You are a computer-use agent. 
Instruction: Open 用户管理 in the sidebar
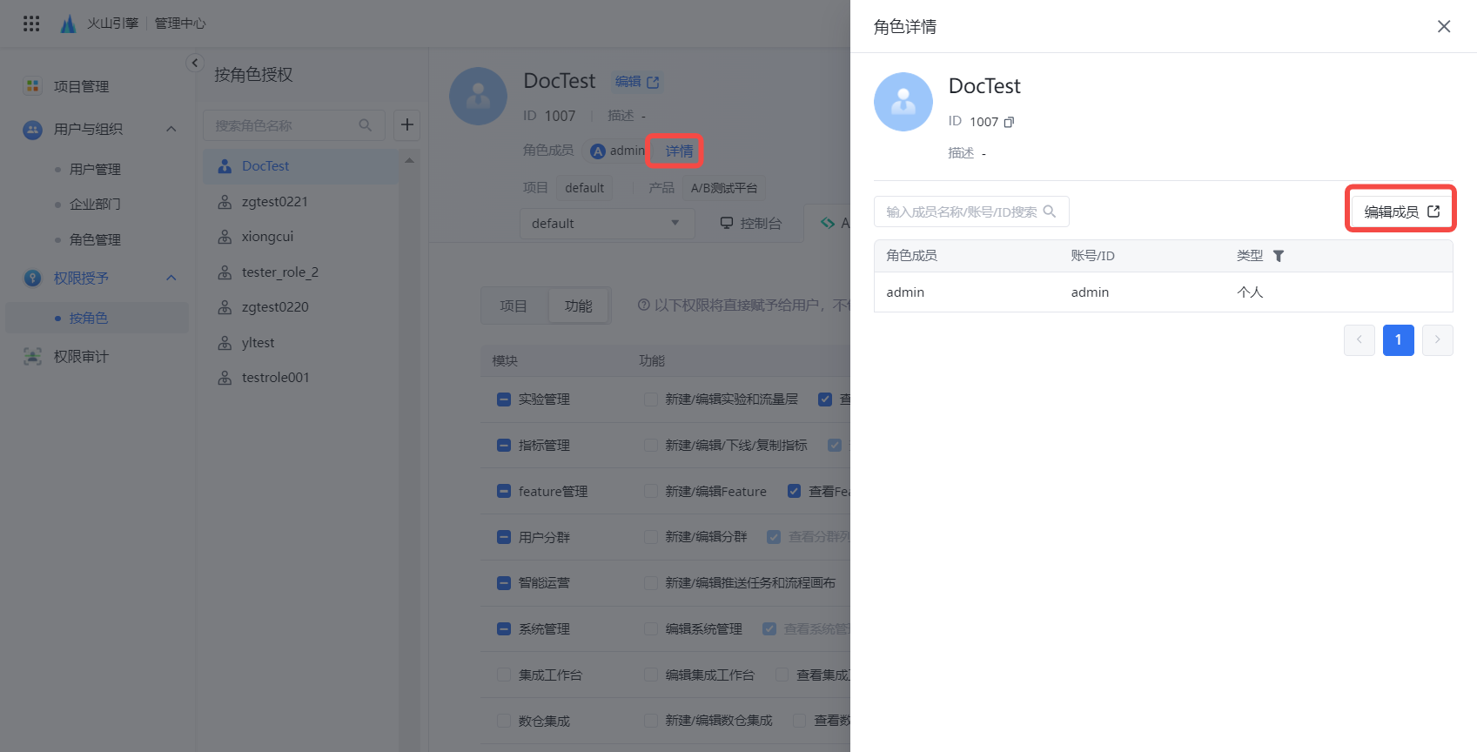pyautogui.click(x=96, y=170)
